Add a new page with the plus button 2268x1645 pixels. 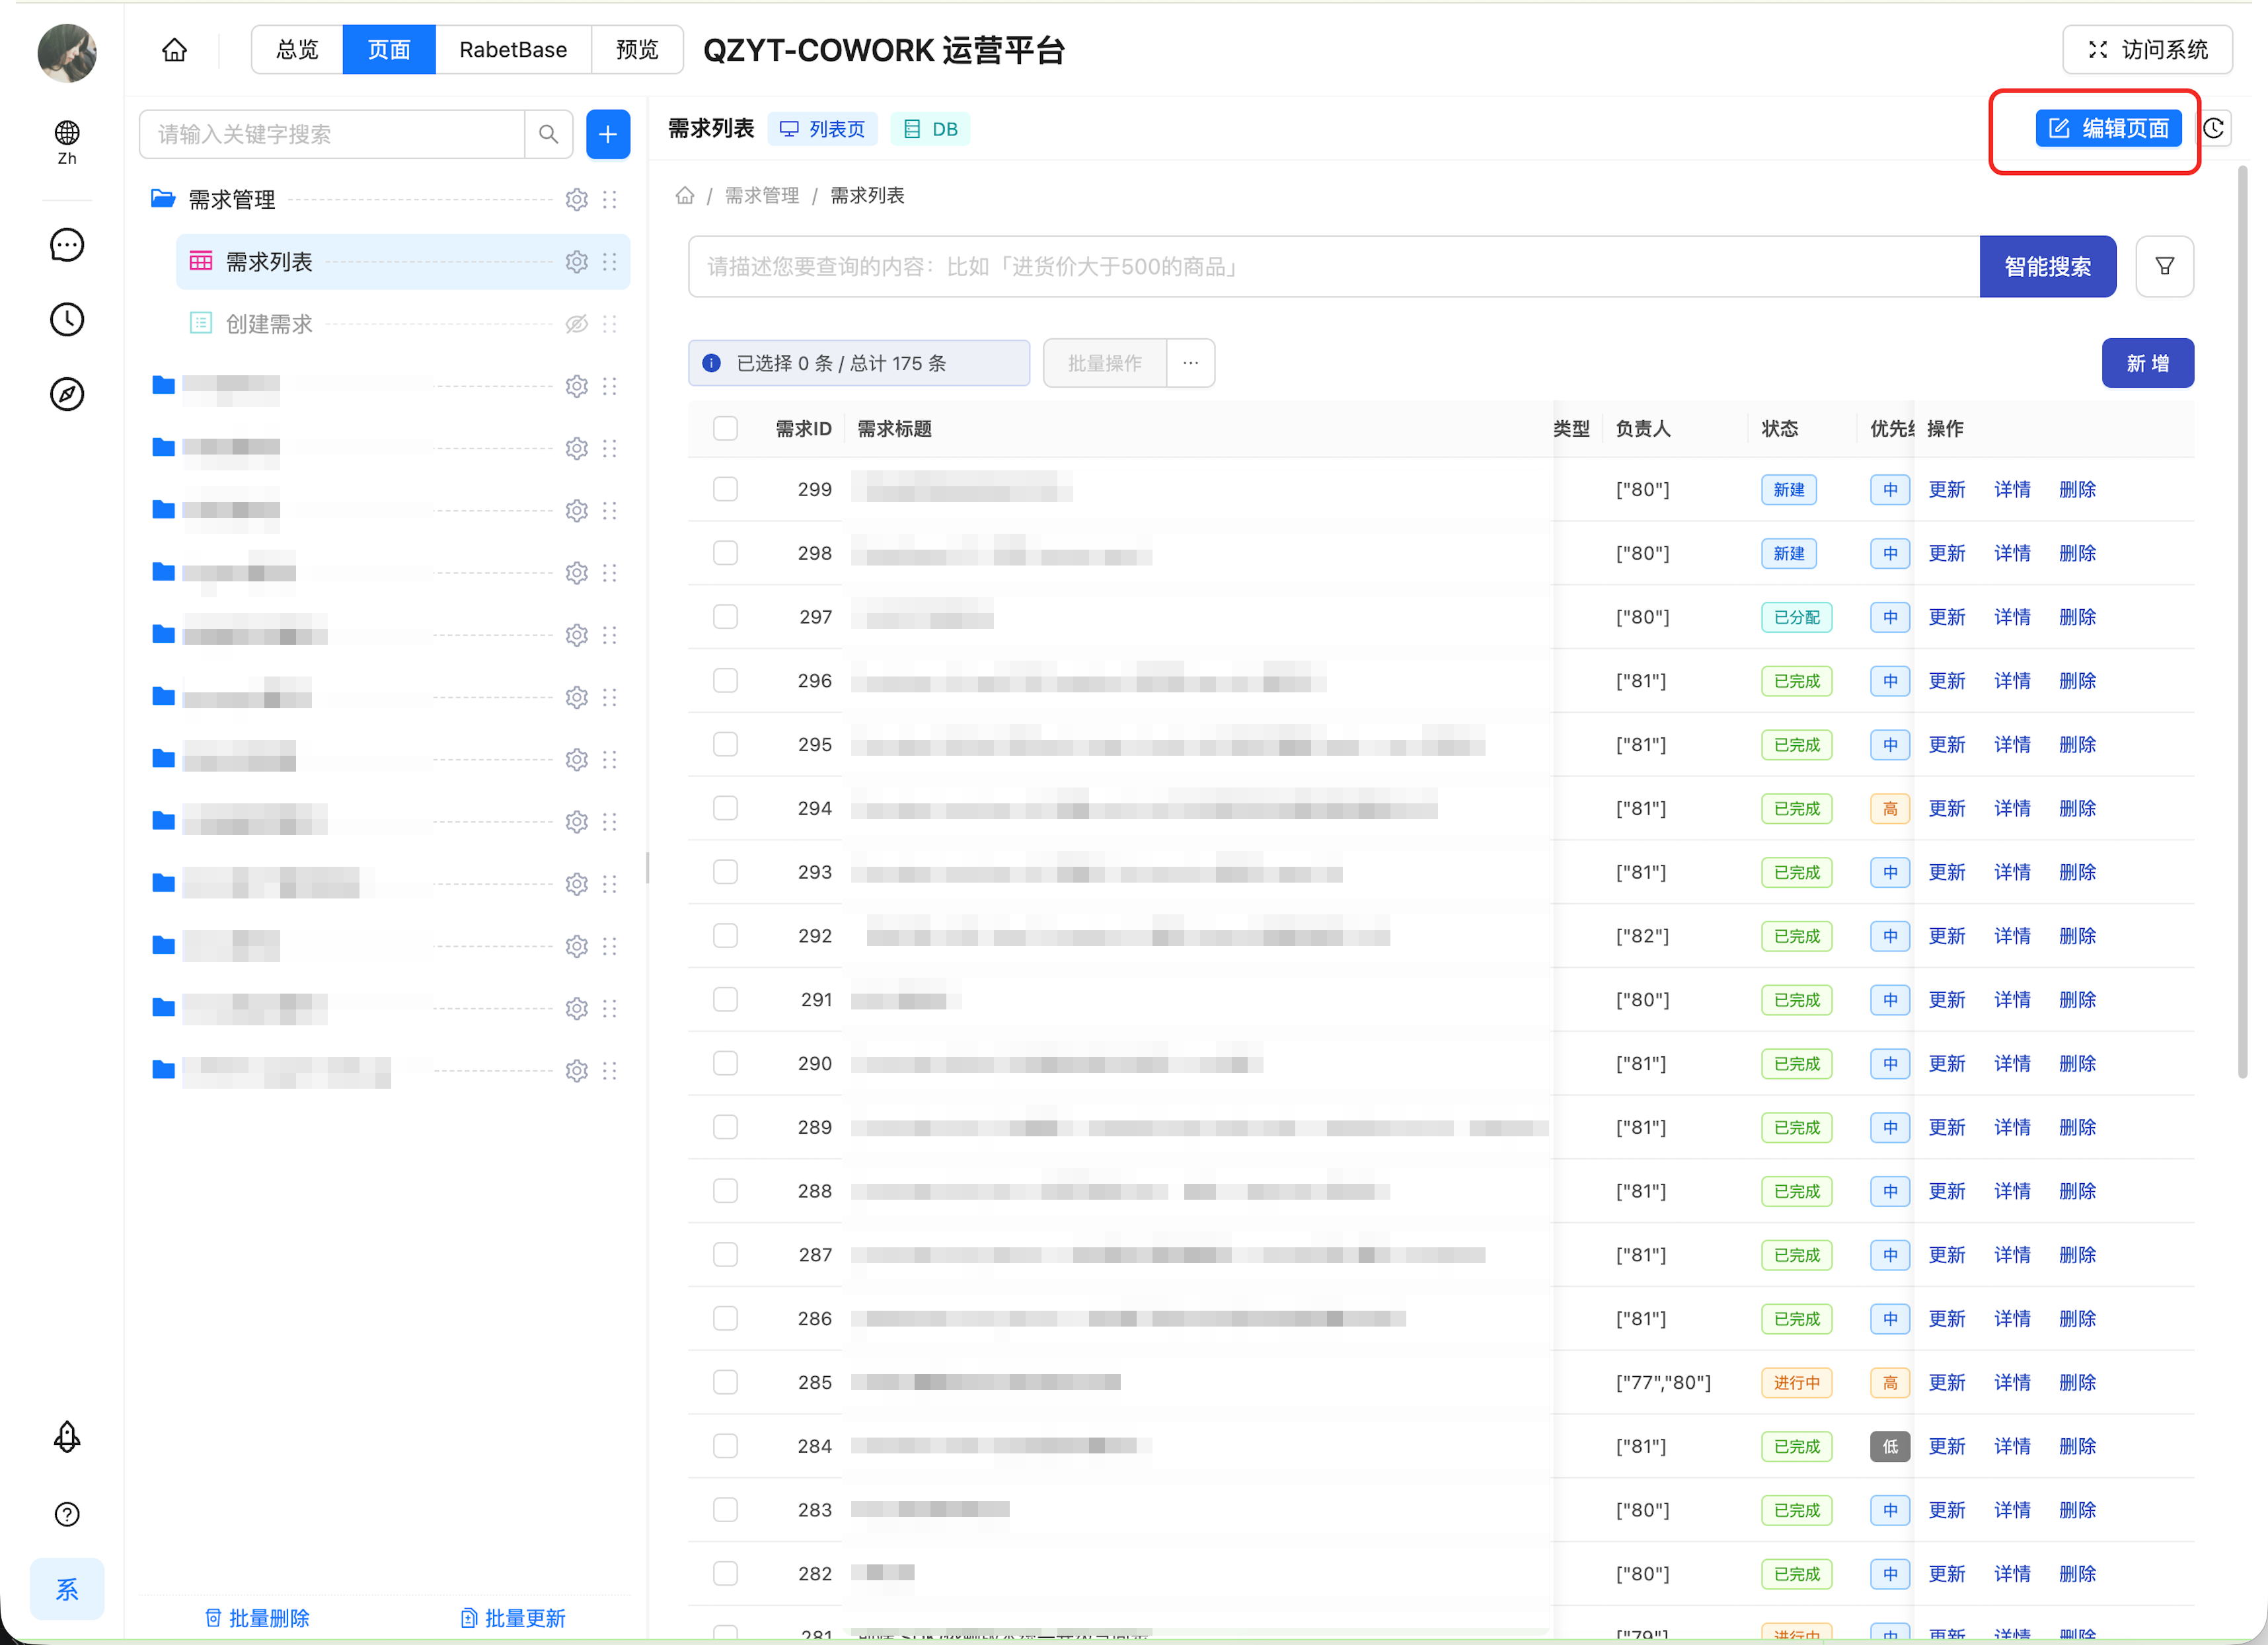(608, 134)
